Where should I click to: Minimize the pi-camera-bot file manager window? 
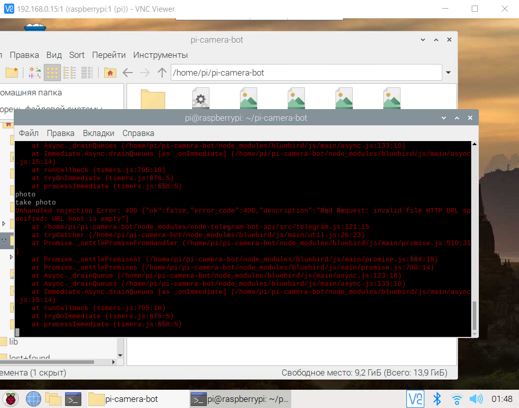[423, 40]
